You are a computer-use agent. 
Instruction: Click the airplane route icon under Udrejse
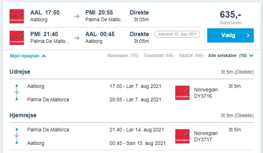click(16, 93)
